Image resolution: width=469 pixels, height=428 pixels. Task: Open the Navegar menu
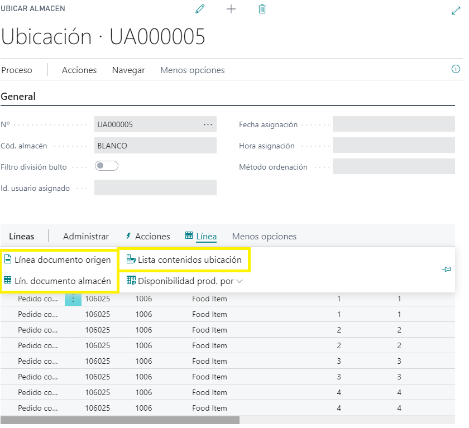pyautogui.click(x=128, y=70)
